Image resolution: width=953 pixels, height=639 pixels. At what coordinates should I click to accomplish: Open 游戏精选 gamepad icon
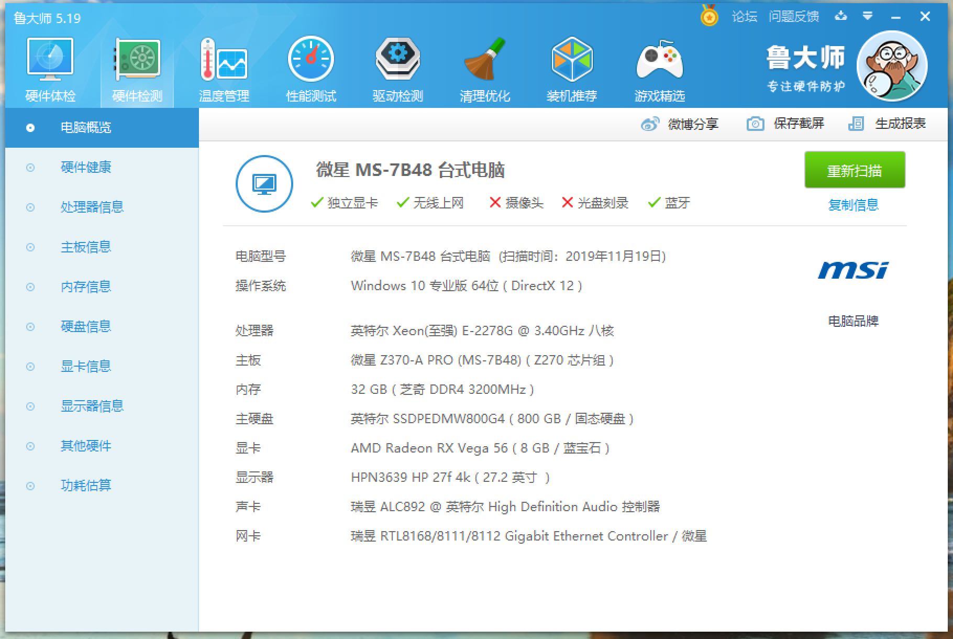(x=660, y=60)
